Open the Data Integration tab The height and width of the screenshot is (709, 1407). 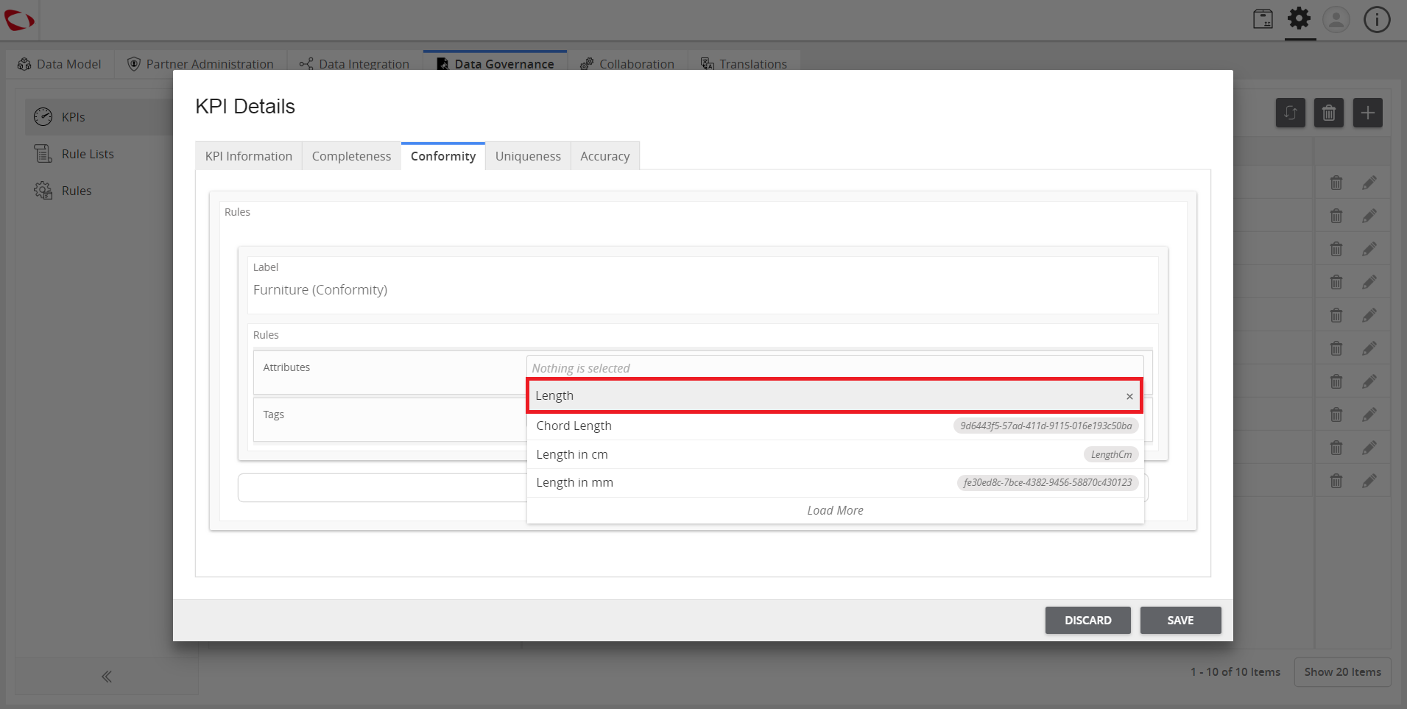355,64
